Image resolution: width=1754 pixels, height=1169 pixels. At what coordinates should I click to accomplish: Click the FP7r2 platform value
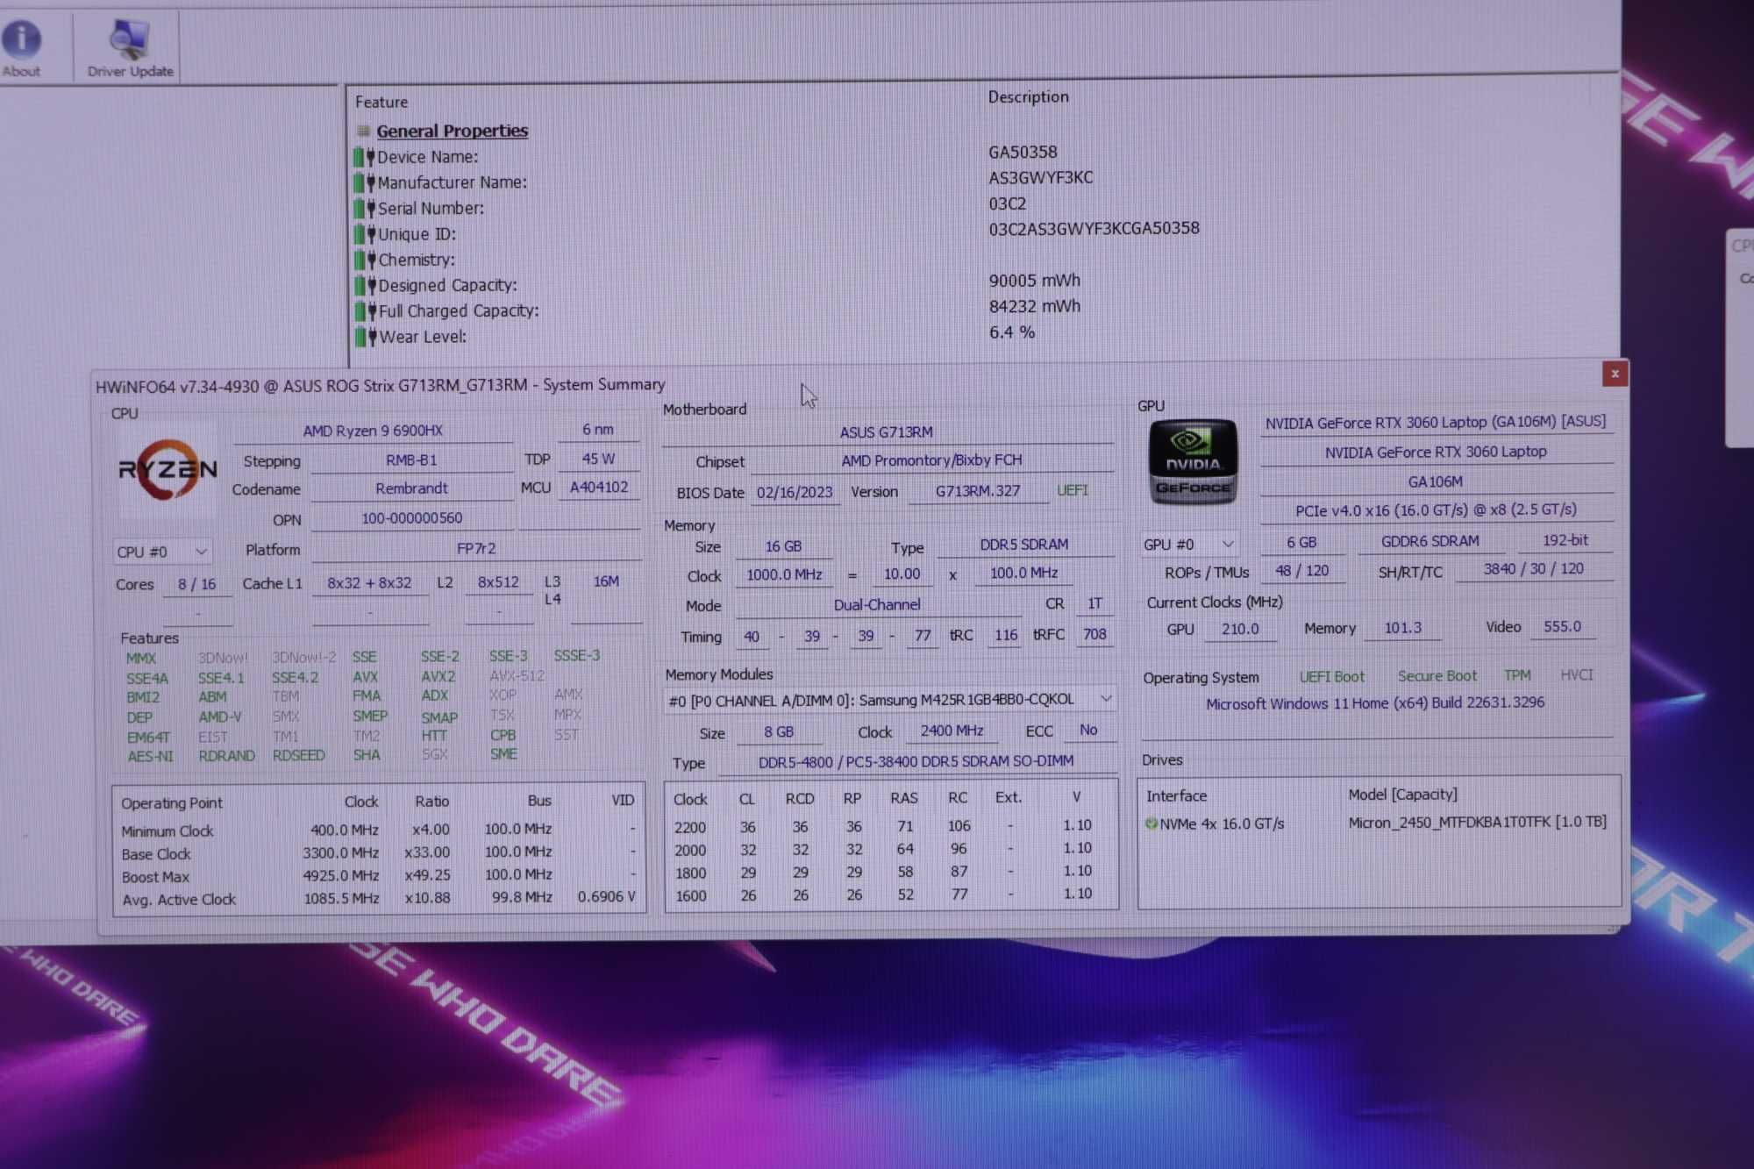pyautogui.click(x=476, y=549)
